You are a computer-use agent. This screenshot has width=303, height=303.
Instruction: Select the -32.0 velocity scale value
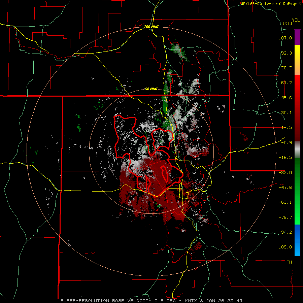tap(285, 173)
